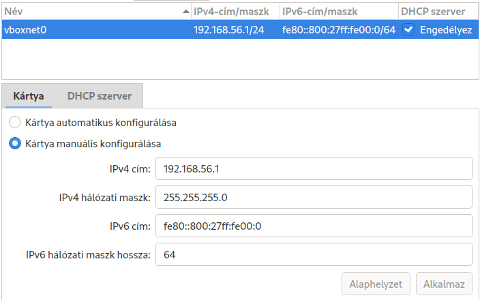The width and height of the screenshot is (480, 300).
Task: Click the IPv6 cím text field
Action: pos(314,226)
